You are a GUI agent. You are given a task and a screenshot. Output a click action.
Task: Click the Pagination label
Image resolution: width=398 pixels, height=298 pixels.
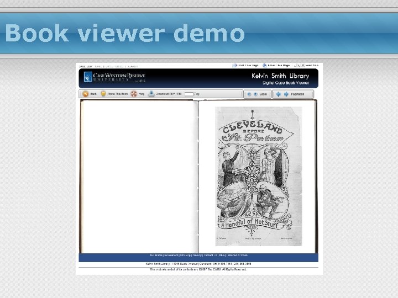pos(297,94)
